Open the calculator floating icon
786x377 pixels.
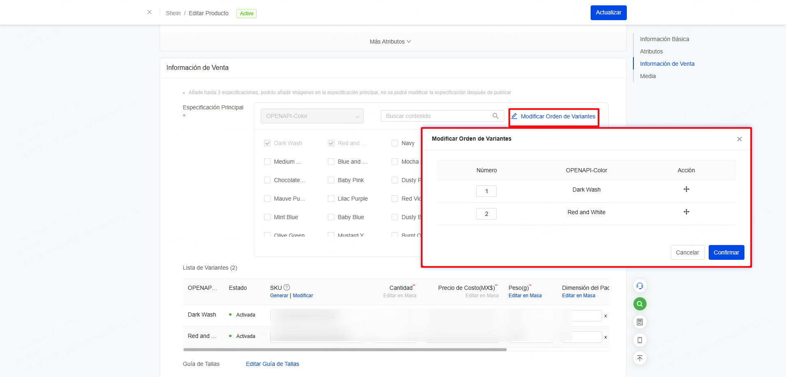click(x=640, y=322)
